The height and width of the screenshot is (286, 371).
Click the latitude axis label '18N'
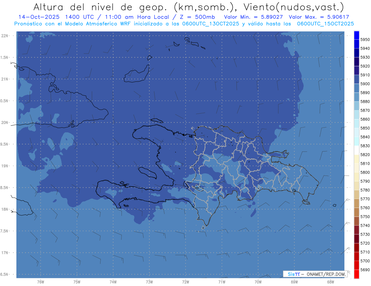(x=5, y=209)
